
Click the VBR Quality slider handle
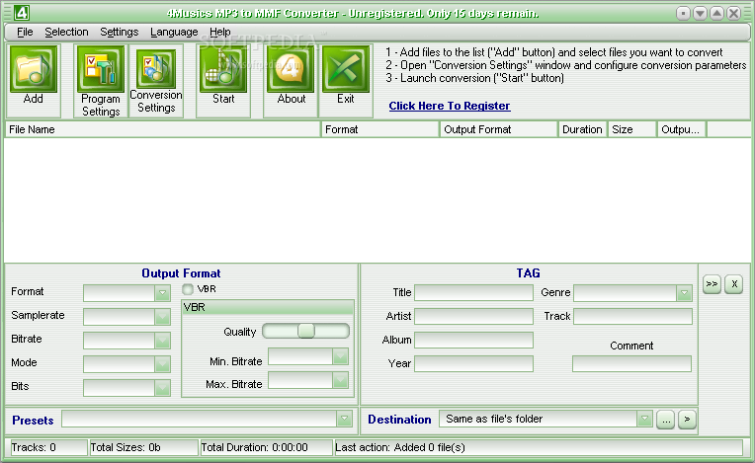click(x=306, y=331)
